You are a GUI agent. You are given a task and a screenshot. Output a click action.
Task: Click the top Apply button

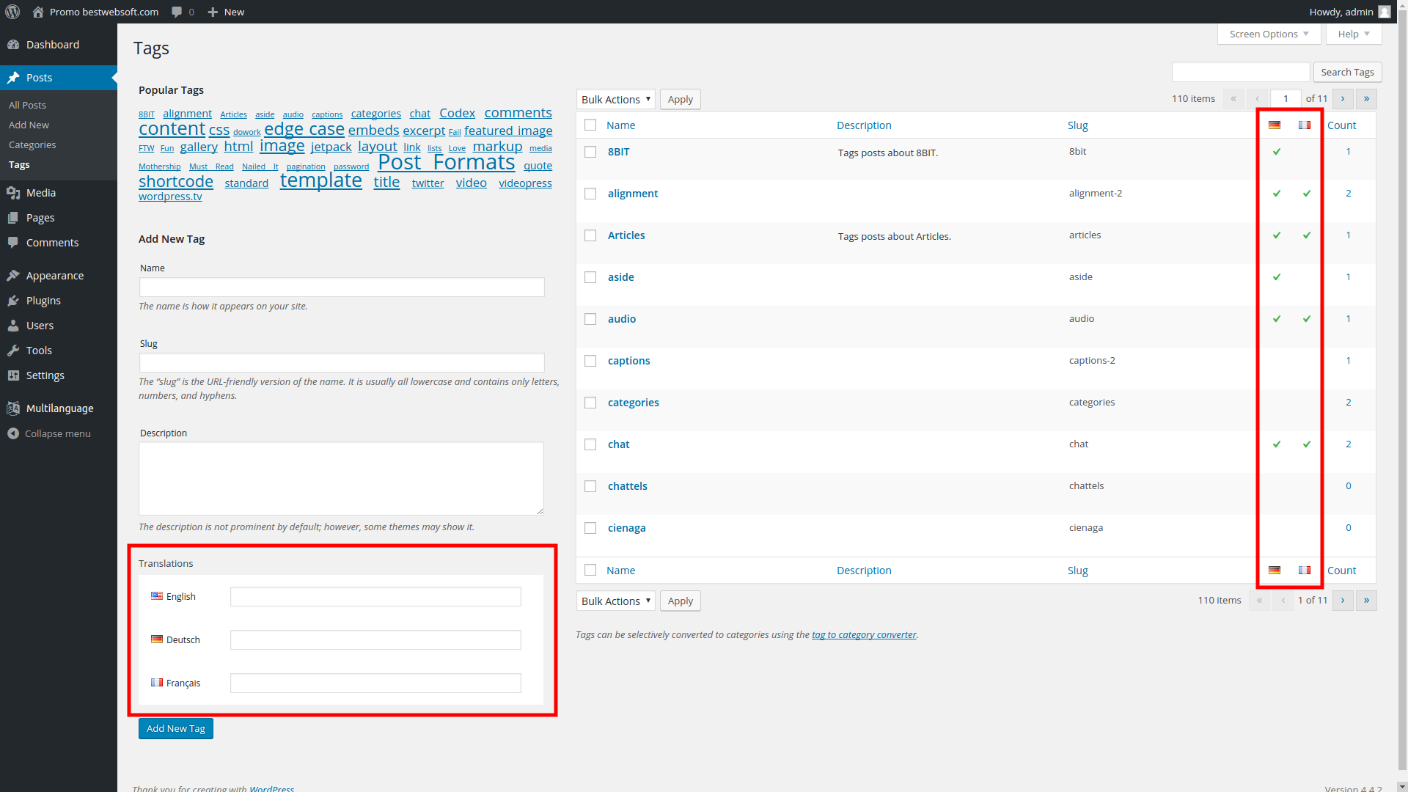coord(680,100)
